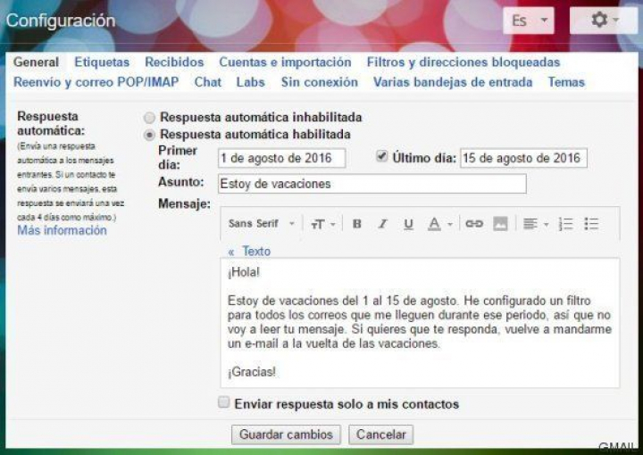The width and height of the screenshot is (643, 455).
Task: Open the Sans Serif font dropdown
Action: click(x=262, y=224)
